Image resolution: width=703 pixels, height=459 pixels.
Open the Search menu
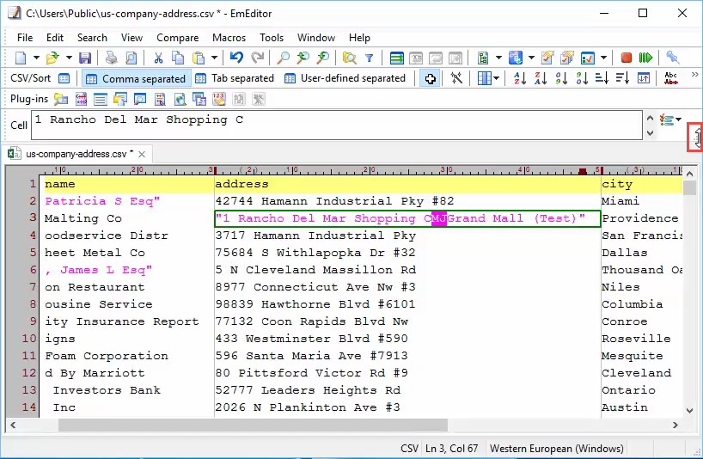click(x=92, y=38)
